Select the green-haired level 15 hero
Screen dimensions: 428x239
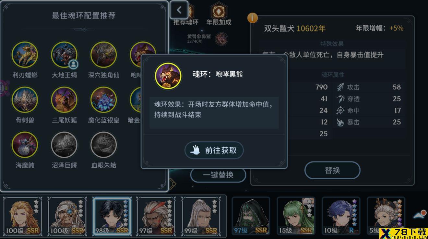(x=296, y=216)
